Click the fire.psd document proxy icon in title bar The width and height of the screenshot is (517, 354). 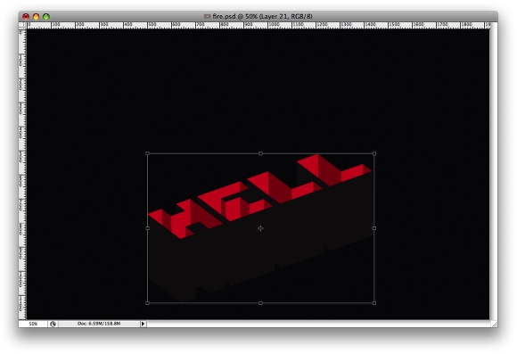(x=207, y=16)
